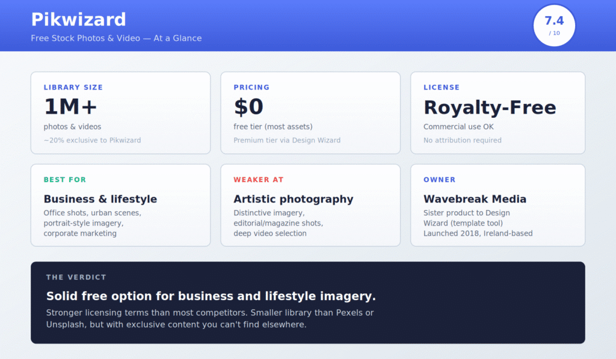Click the PRICING card label

pyautogui.click(x=251, y=87)
